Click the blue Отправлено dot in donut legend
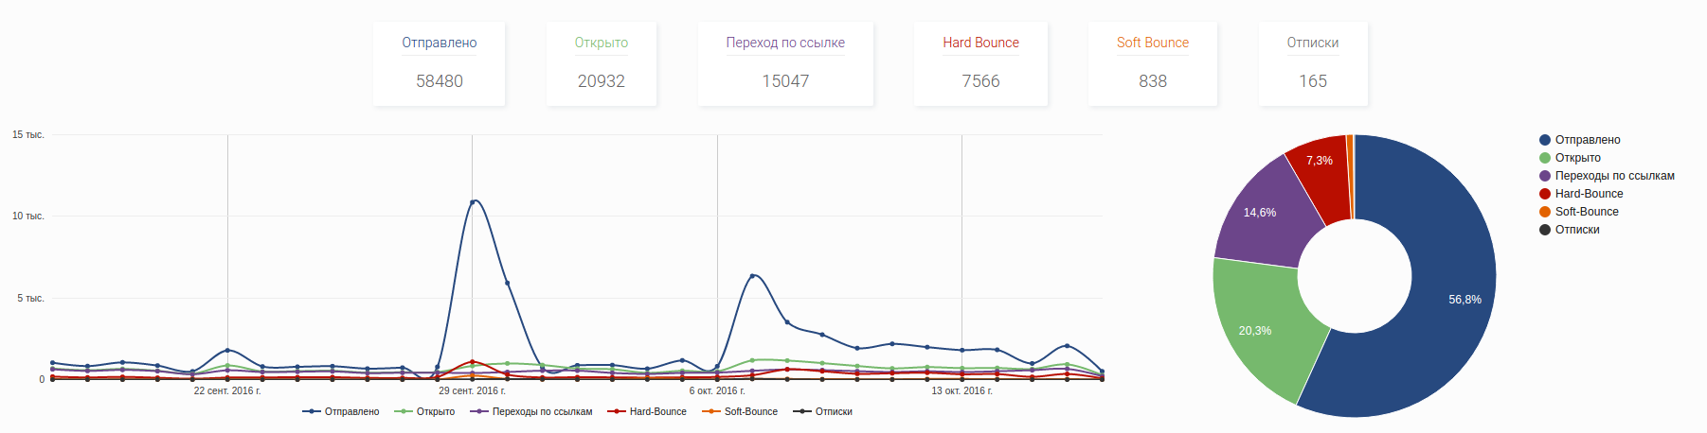 (x=1545, y=140)
